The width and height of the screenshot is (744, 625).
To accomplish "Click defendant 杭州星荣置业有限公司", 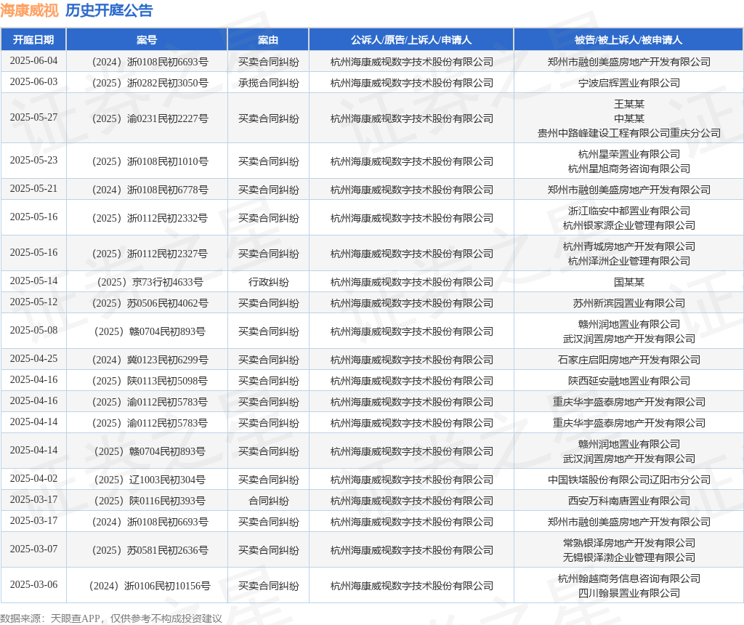I will [x=629, y=154].
